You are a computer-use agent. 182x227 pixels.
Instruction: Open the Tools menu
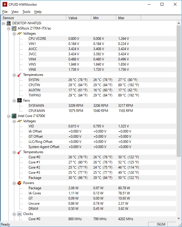(x=26, y=12)
